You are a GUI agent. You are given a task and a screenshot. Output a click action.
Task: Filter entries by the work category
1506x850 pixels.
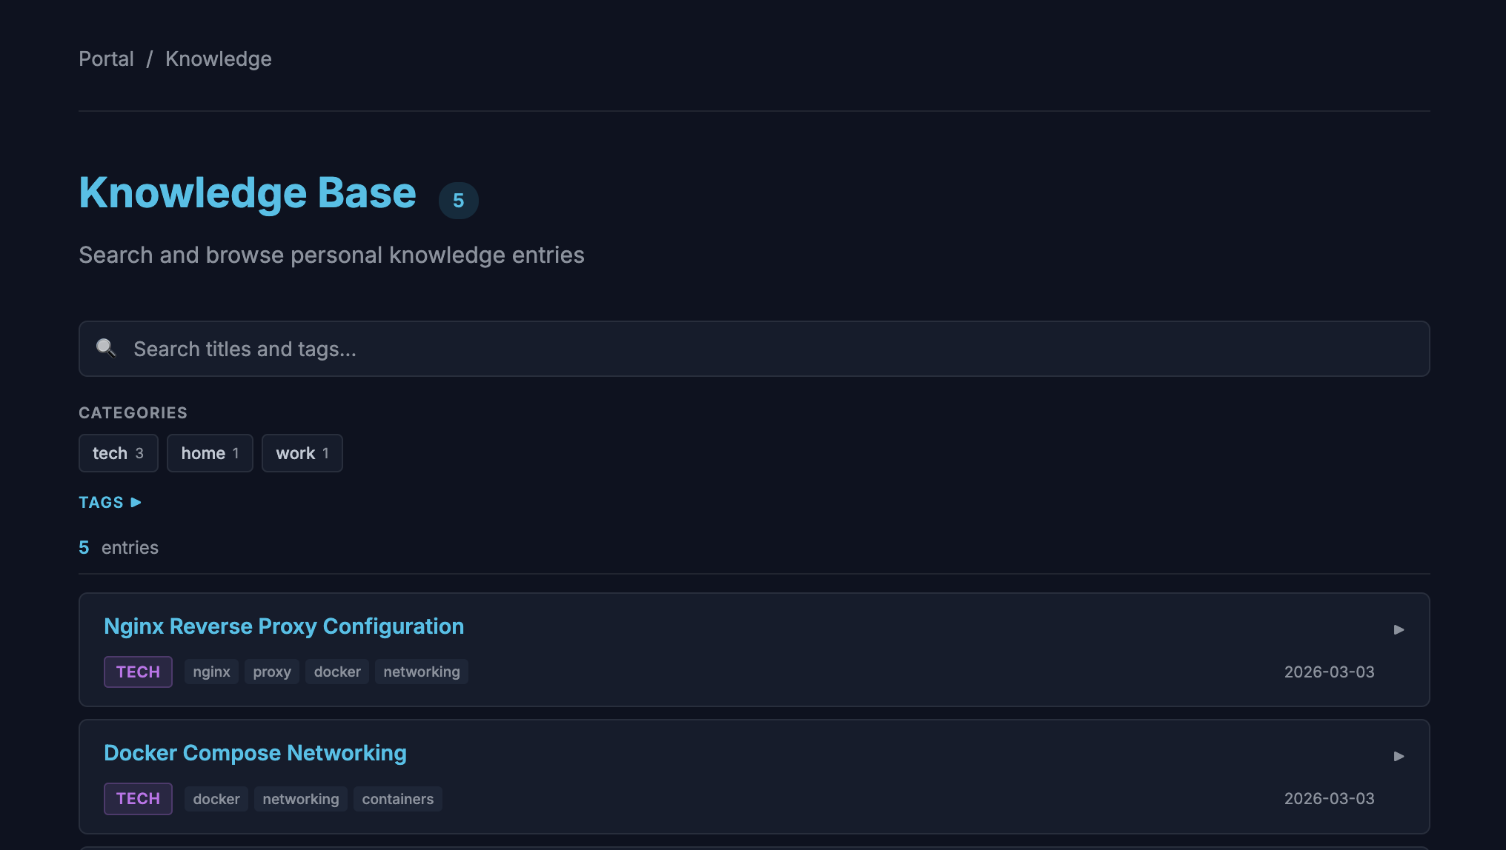302,452
